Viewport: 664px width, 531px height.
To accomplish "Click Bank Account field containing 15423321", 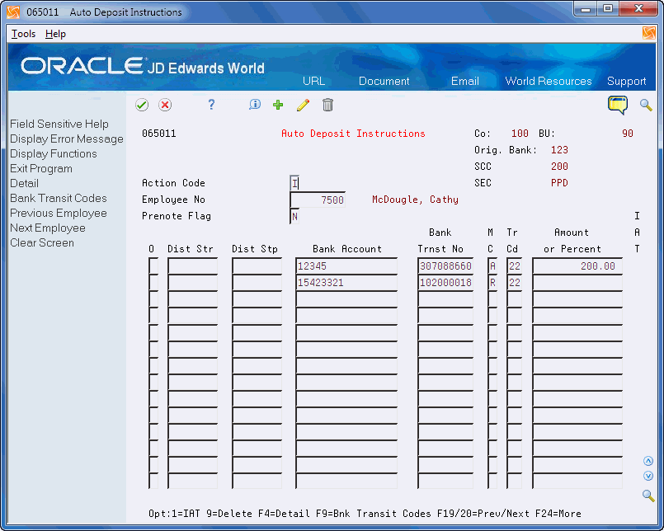I will (346, 283).
